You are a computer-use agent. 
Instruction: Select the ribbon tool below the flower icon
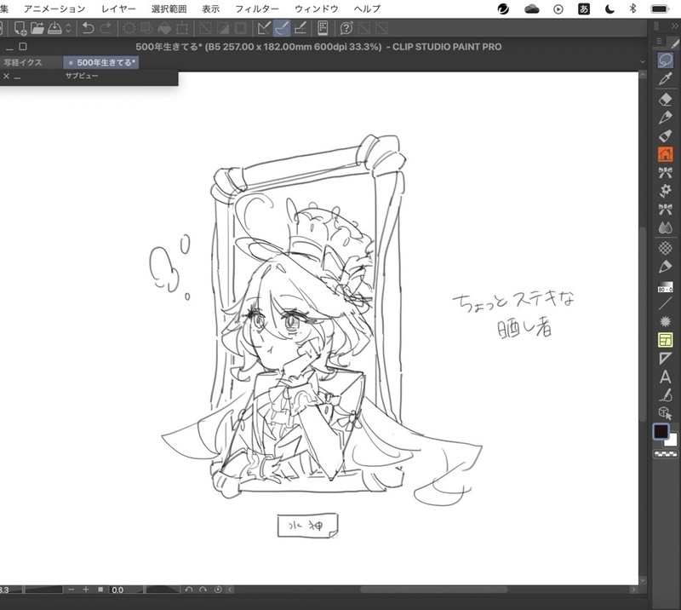pyautogui.click(x=665, y=209)
